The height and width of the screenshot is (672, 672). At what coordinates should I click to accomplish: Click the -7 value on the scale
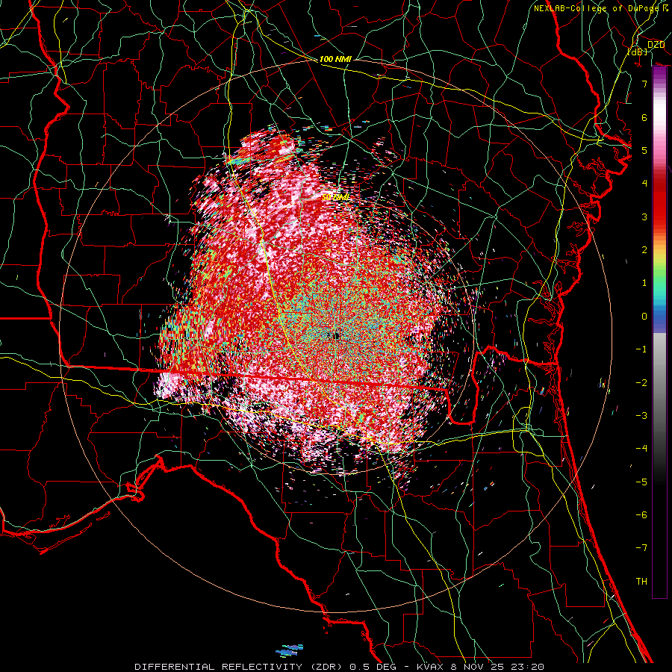pyautogui.click(x=641, y=548)
